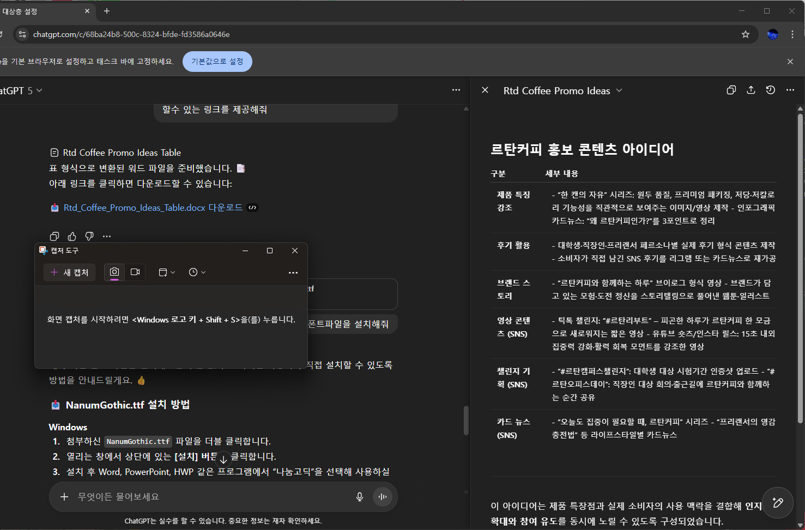Open chat options three-dot menu
The image size is (805, 530).
coord(456,90)
